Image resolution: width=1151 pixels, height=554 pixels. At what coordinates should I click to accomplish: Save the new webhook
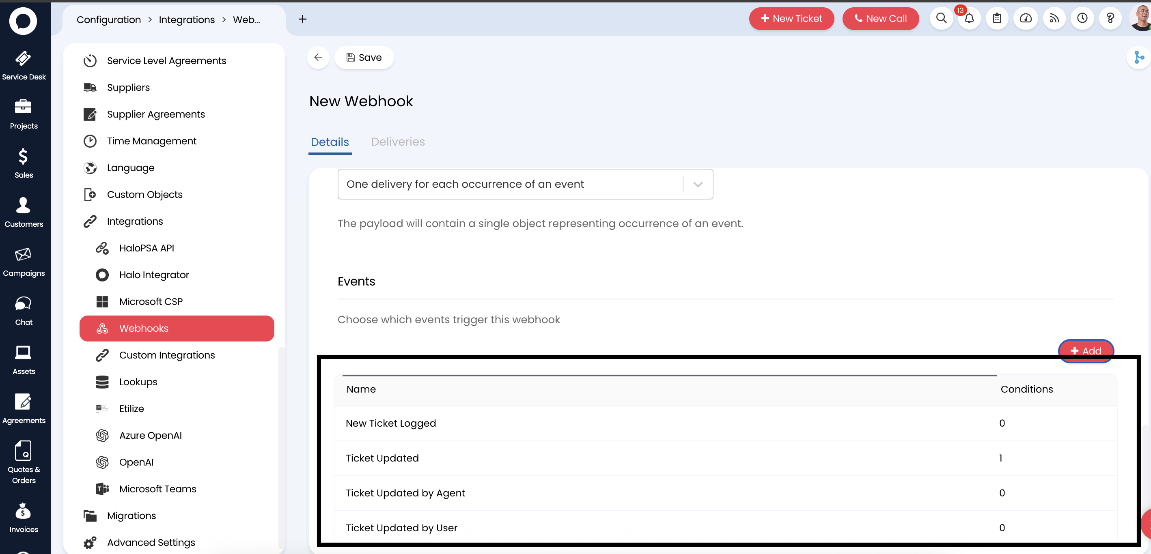coord(364,57)
